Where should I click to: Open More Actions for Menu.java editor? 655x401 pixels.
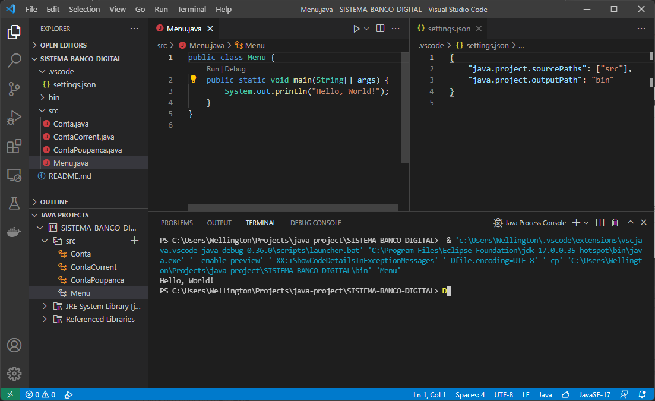click(395, 29)
